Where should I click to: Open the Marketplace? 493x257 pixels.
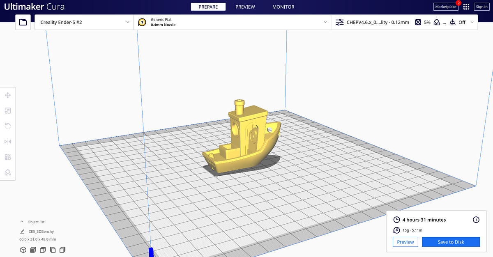tap(446, 7)
